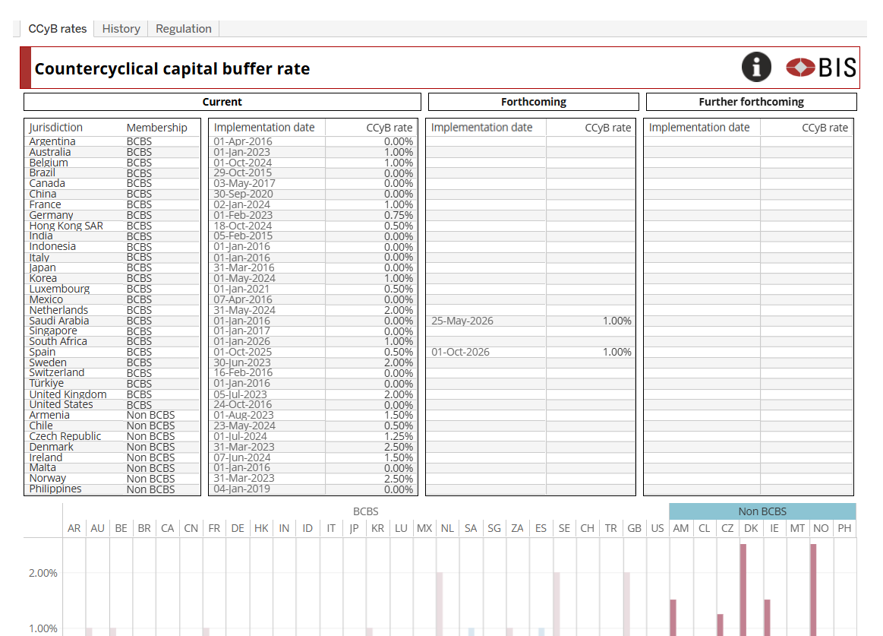The width and height of the screenshot is (883, 636).
Task: Select the Belgium jurisdiction row
Action: [112, 163]
